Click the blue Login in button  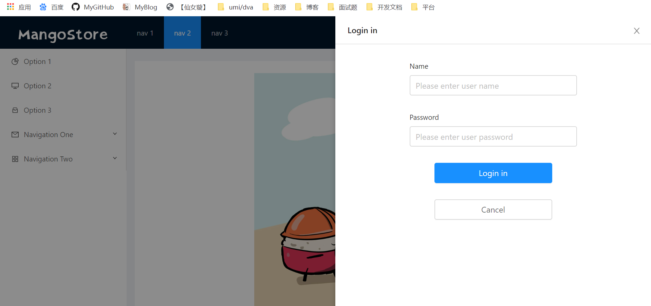[493, 173]
